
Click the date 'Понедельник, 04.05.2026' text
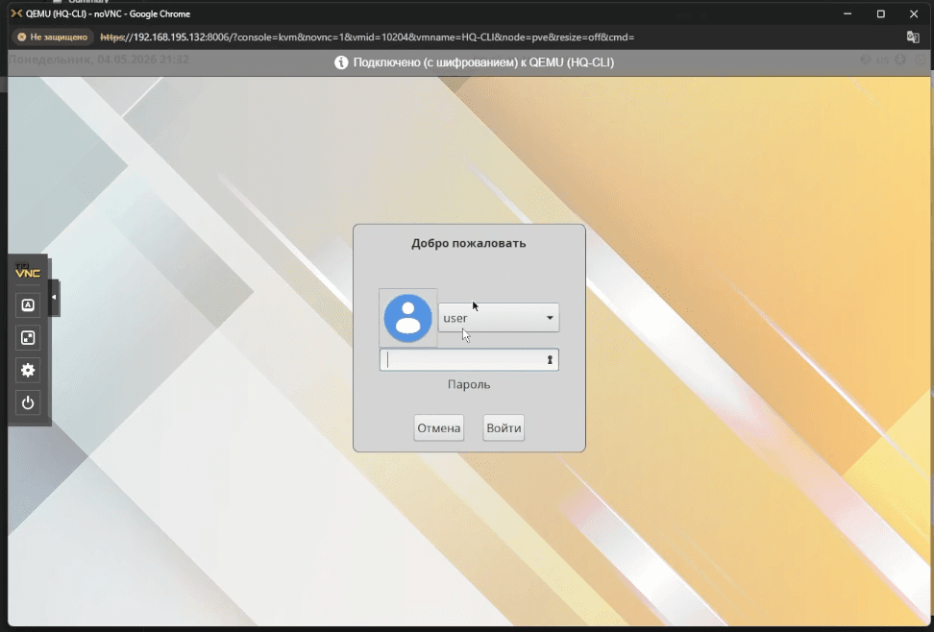[84, 60]
